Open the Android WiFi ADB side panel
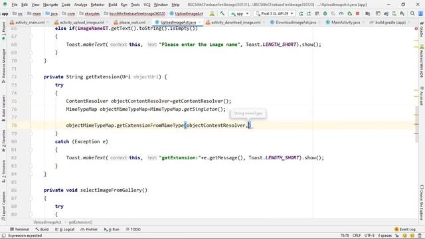Image resolution: width=425 pixels, height=239 pixels. [422, 62]
